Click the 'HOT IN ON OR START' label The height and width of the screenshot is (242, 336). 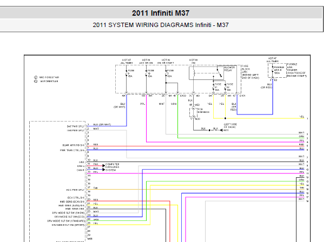[166, 62]
